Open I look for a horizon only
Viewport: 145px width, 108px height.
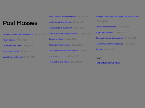coord(60,45)
